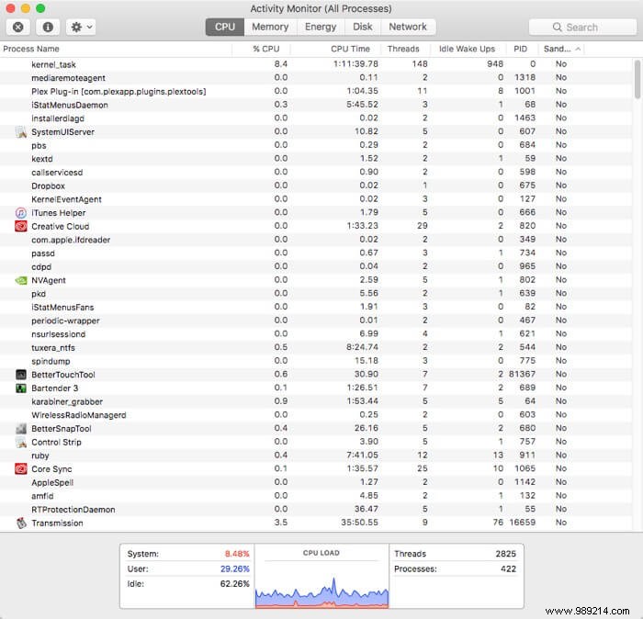
Task: Sort by Threads column header
Action: pos(405,49)
